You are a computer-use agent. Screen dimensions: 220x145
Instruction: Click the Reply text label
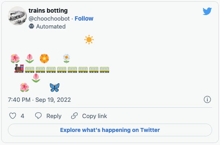coord(54,116)
